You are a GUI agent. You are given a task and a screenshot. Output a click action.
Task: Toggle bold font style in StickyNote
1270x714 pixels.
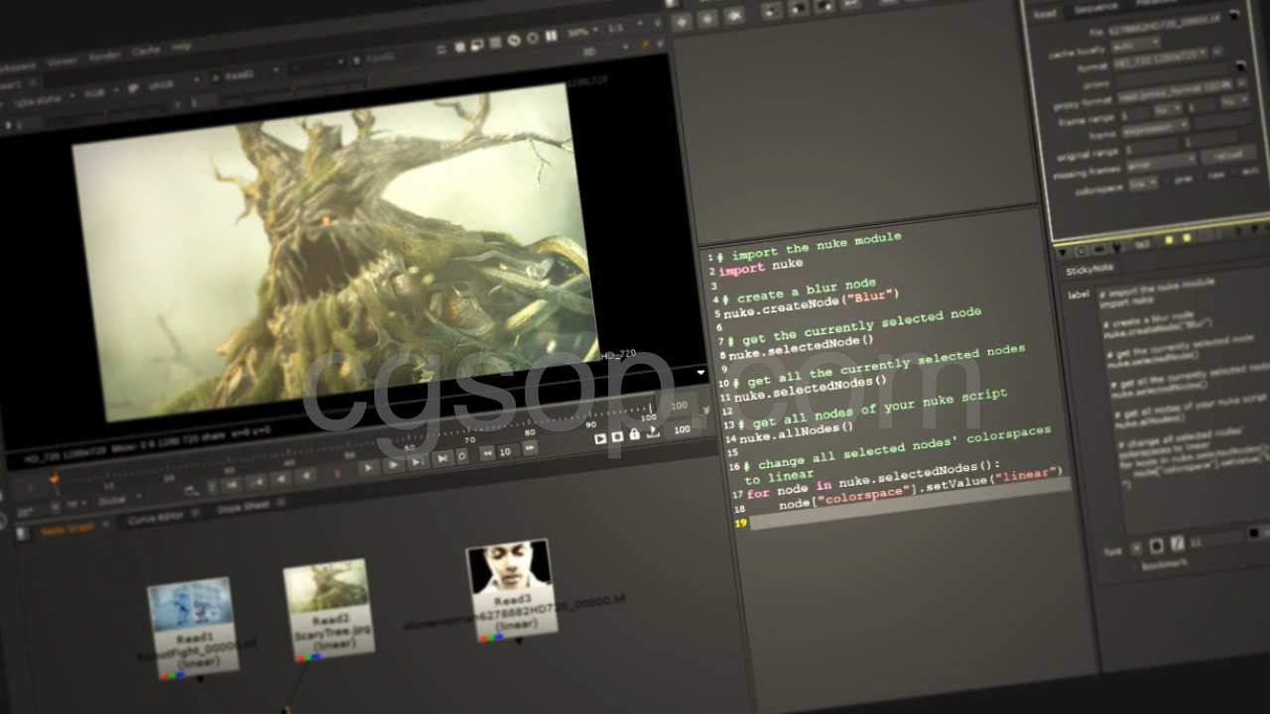pos(1157,546)
